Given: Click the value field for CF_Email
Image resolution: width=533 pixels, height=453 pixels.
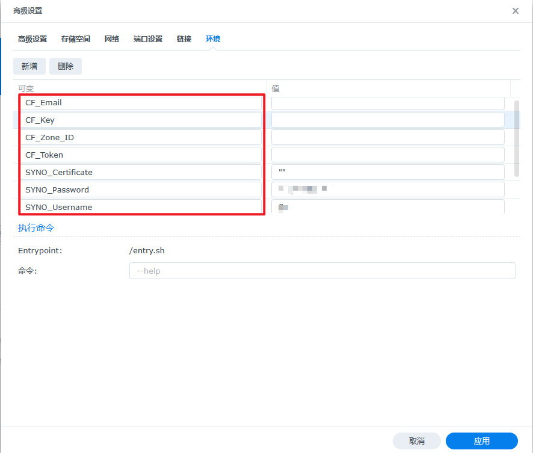Looking at the screenshot, I should 388,103.
